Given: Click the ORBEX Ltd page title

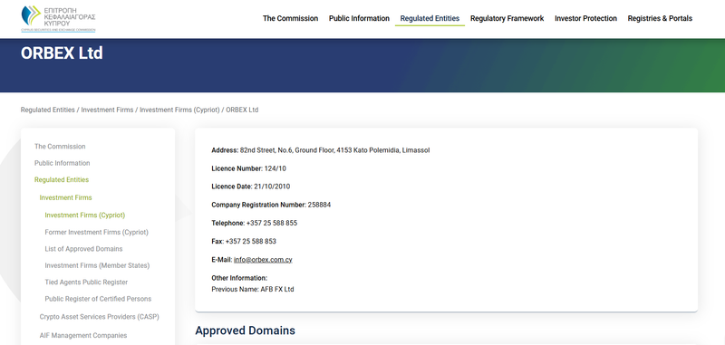Looking at the screenshot, I should (62, 53).
